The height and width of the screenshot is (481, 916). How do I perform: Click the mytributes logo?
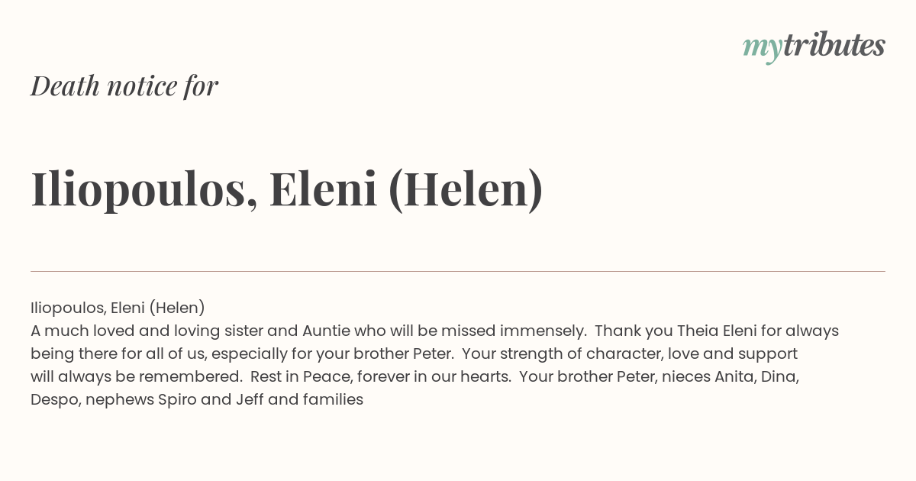[x=814, y=47]
